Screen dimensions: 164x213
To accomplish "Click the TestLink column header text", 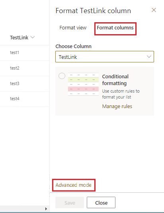I will (19, 37).
